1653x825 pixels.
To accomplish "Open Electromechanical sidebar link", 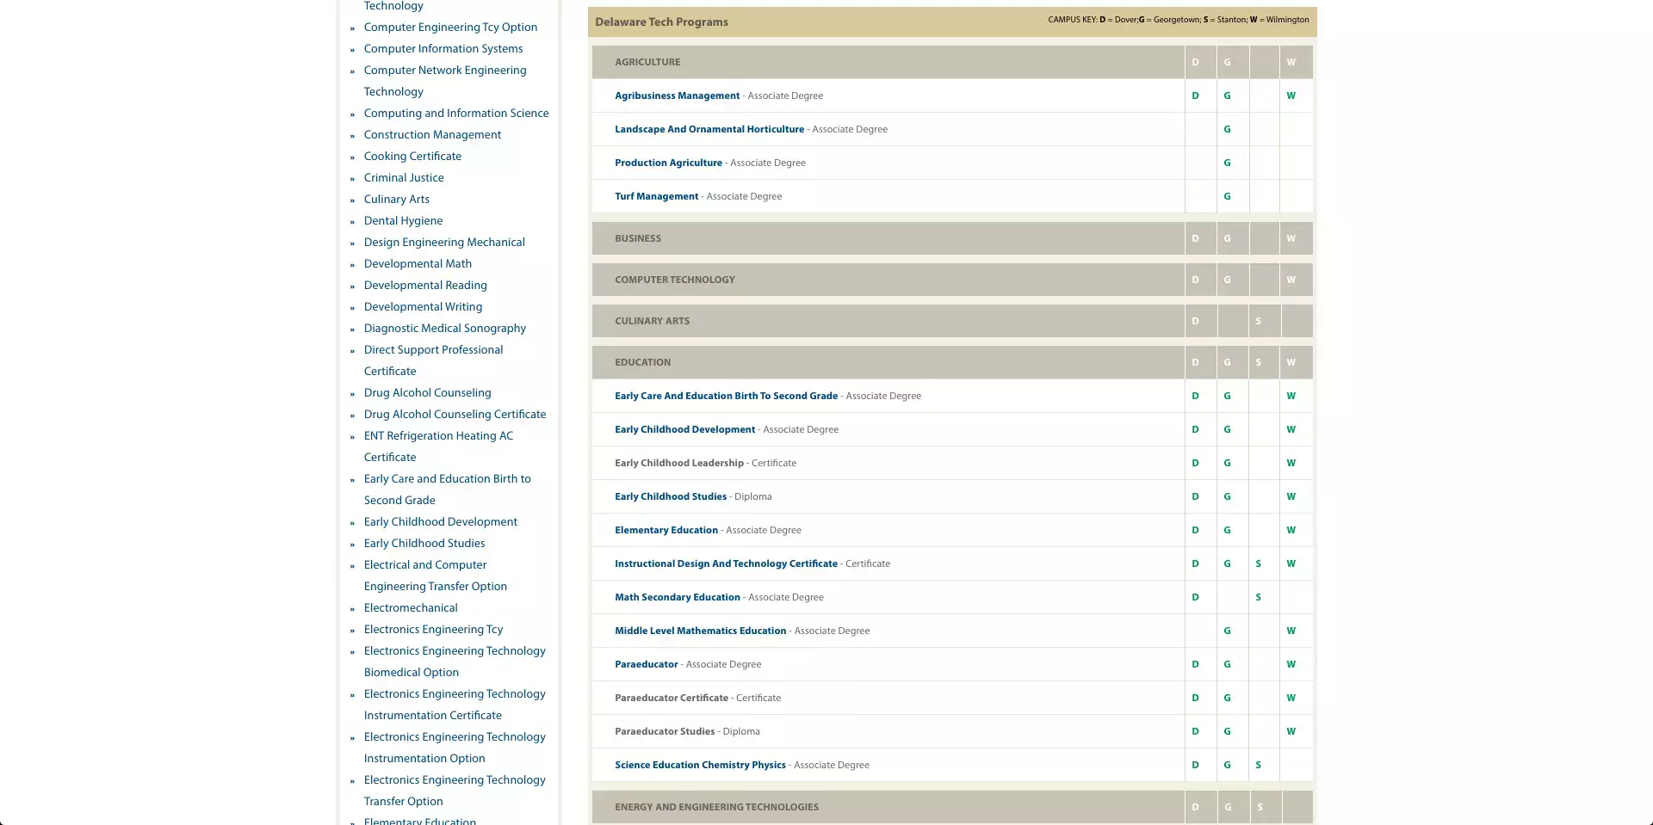I will (x=411, y=608).
